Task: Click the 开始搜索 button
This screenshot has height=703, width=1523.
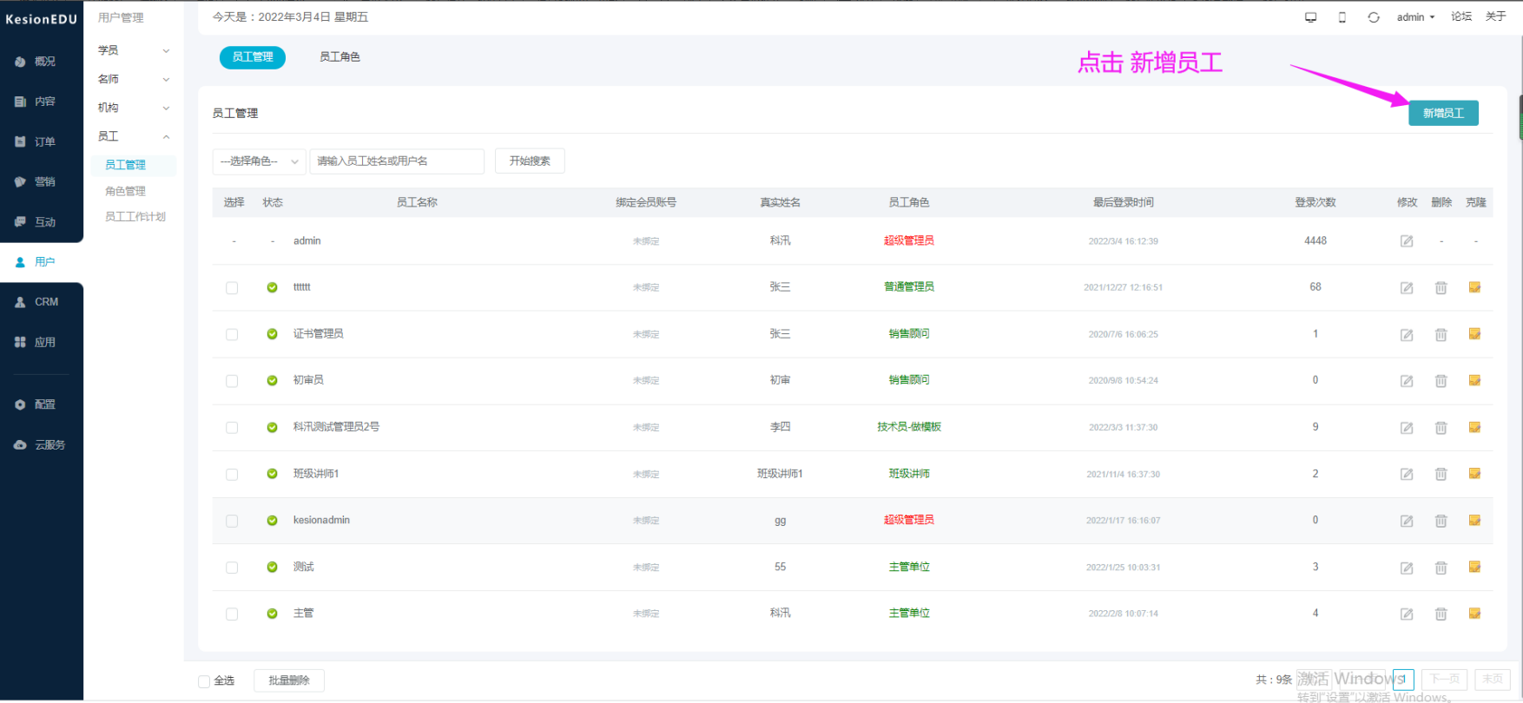Action: (530, 161)
